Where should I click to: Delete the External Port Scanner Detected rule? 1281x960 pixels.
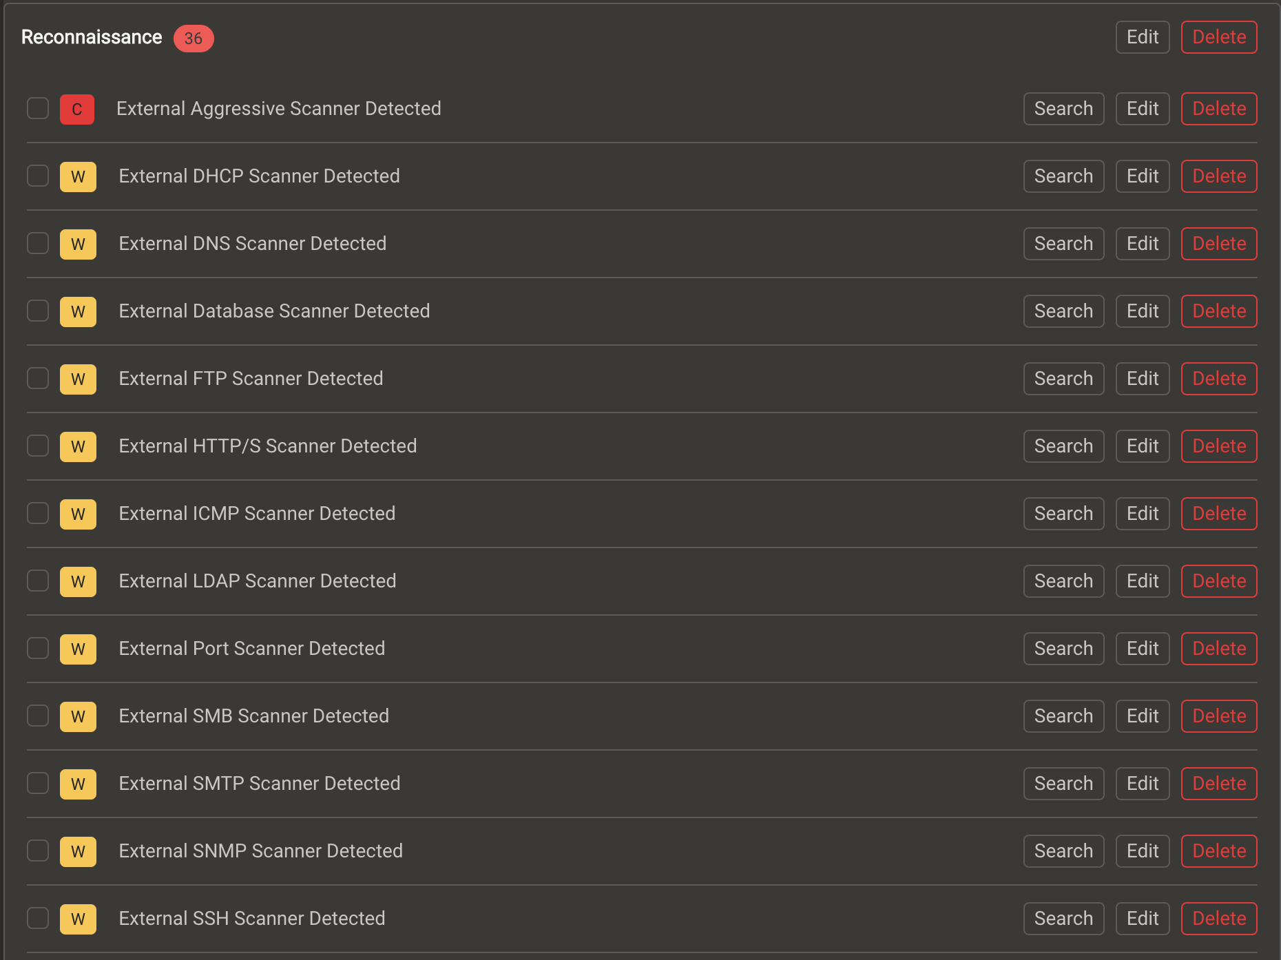pyautogui.click(x=1219, y=649)
